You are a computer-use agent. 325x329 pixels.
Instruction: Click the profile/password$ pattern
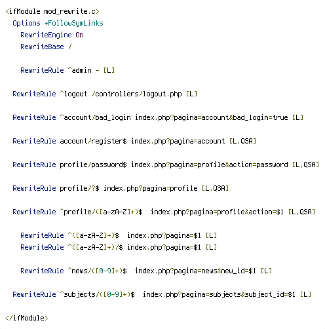(93, 164)
